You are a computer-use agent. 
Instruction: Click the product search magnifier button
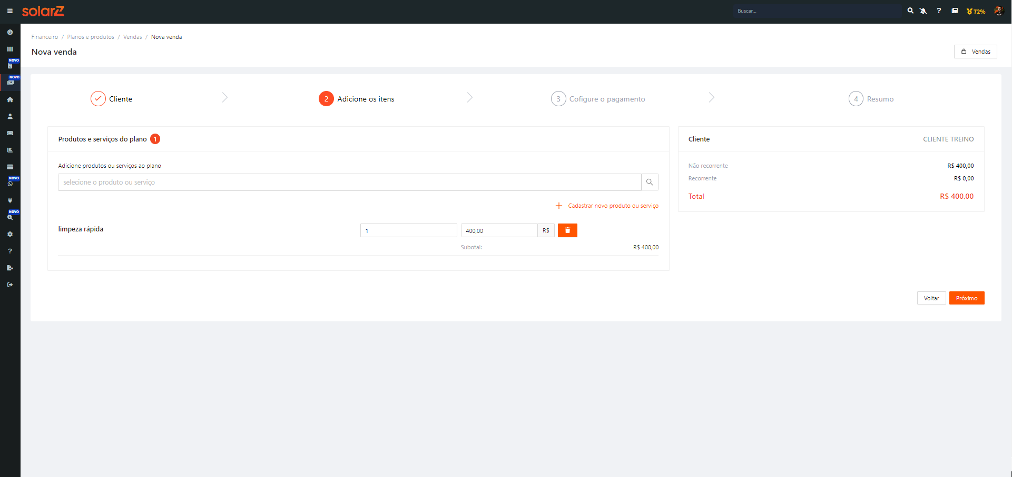pyautogui.click(x=650, y=182)
